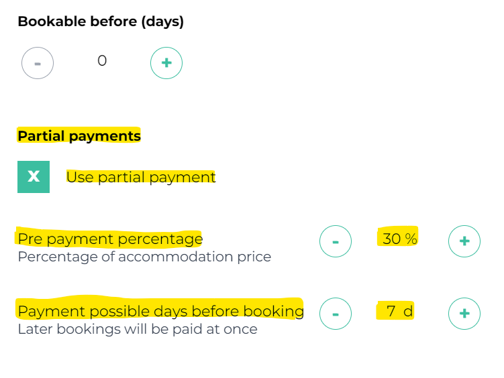
Task: Click the 'Use partial payment' label
Action: pyautogui.click(x=141, y=178)
